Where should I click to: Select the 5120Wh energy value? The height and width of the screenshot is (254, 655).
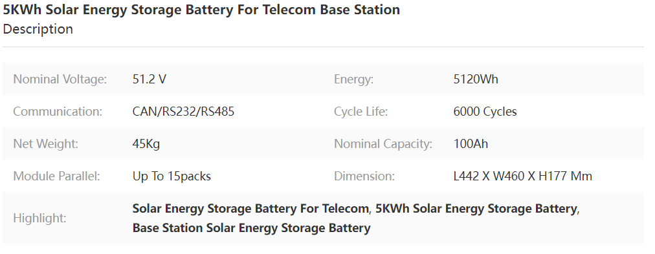476,79
